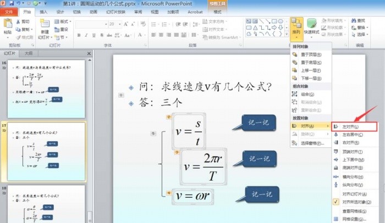Click the Arrange (排列) button icon
385x223 pixels.
pyautogui.click(x=296, y=24)
